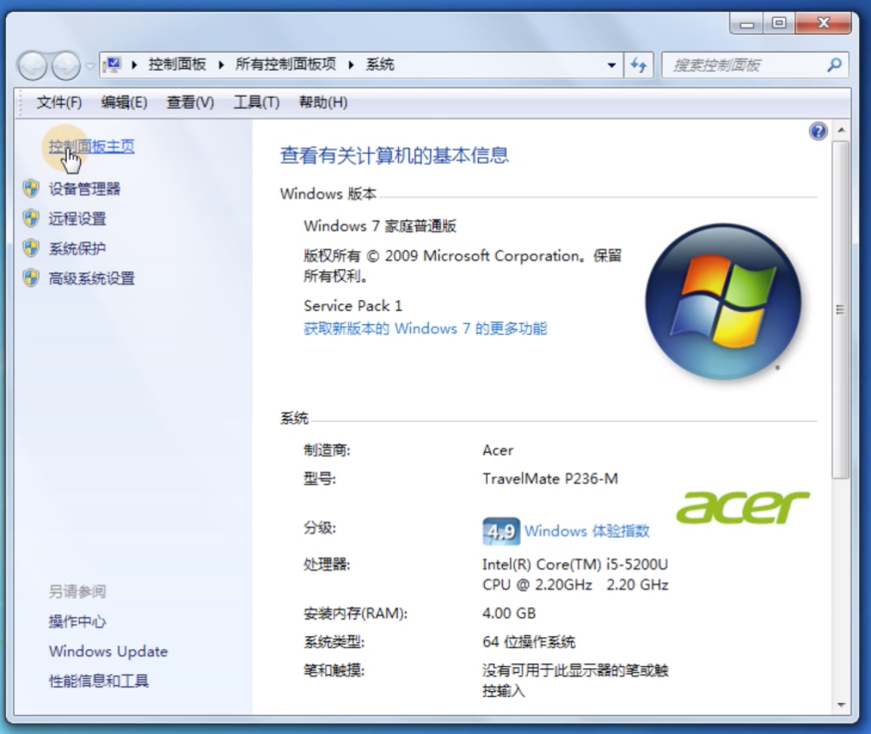Image resolution: width=871 pixels, height=734 pixels.
Task: Open 远程设置 from the sidebar
Action: click(77, 218)
